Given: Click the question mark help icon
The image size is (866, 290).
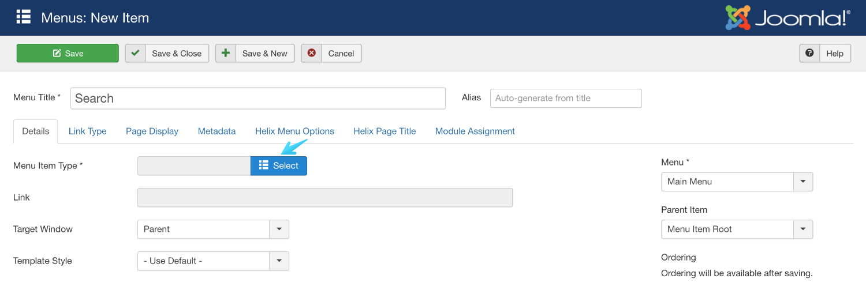Looking at the screenshot, I should coord(809,53).
